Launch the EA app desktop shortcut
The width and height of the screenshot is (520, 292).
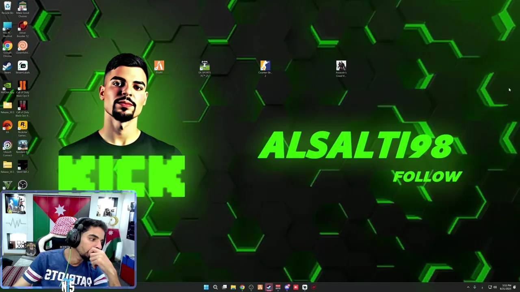coord(7,127)
